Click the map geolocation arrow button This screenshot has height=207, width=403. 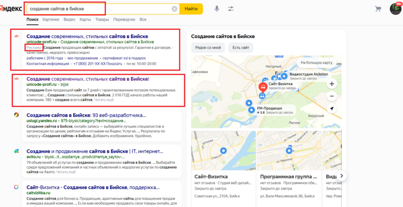[332, 108]
